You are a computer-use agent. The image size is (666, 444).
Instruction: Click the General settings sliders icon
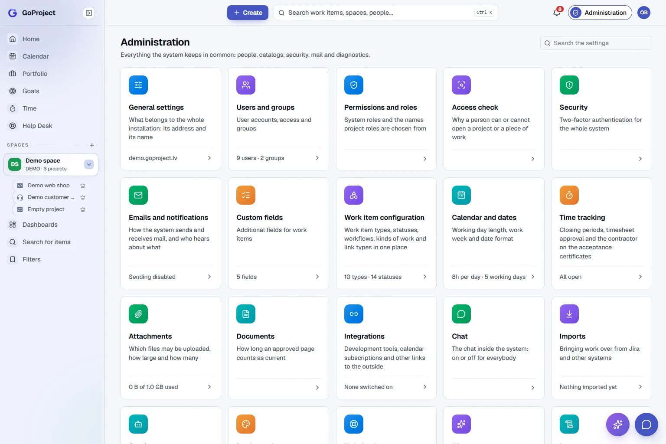(138, 85)
